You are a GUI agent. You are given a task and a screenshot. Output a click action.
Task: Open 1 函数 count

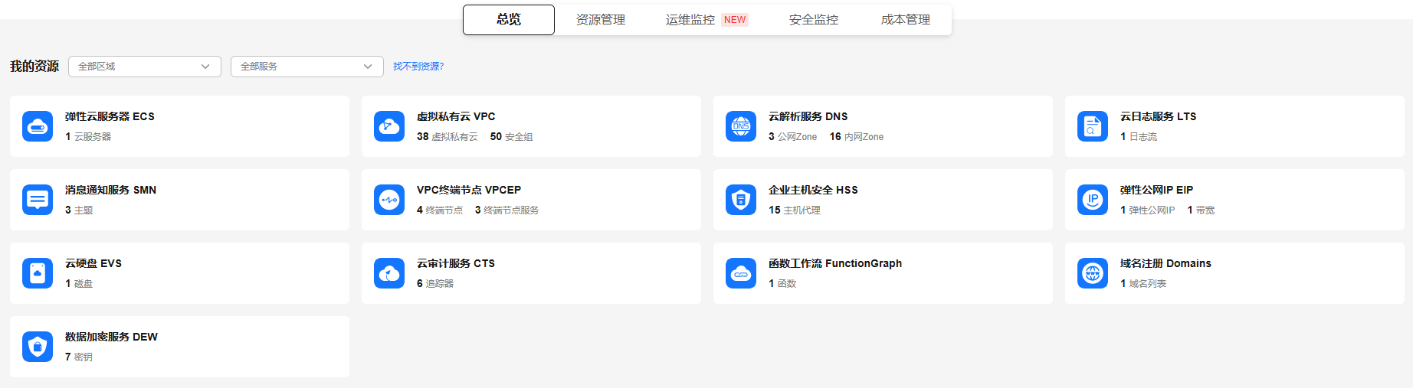(x=782, y=284)
